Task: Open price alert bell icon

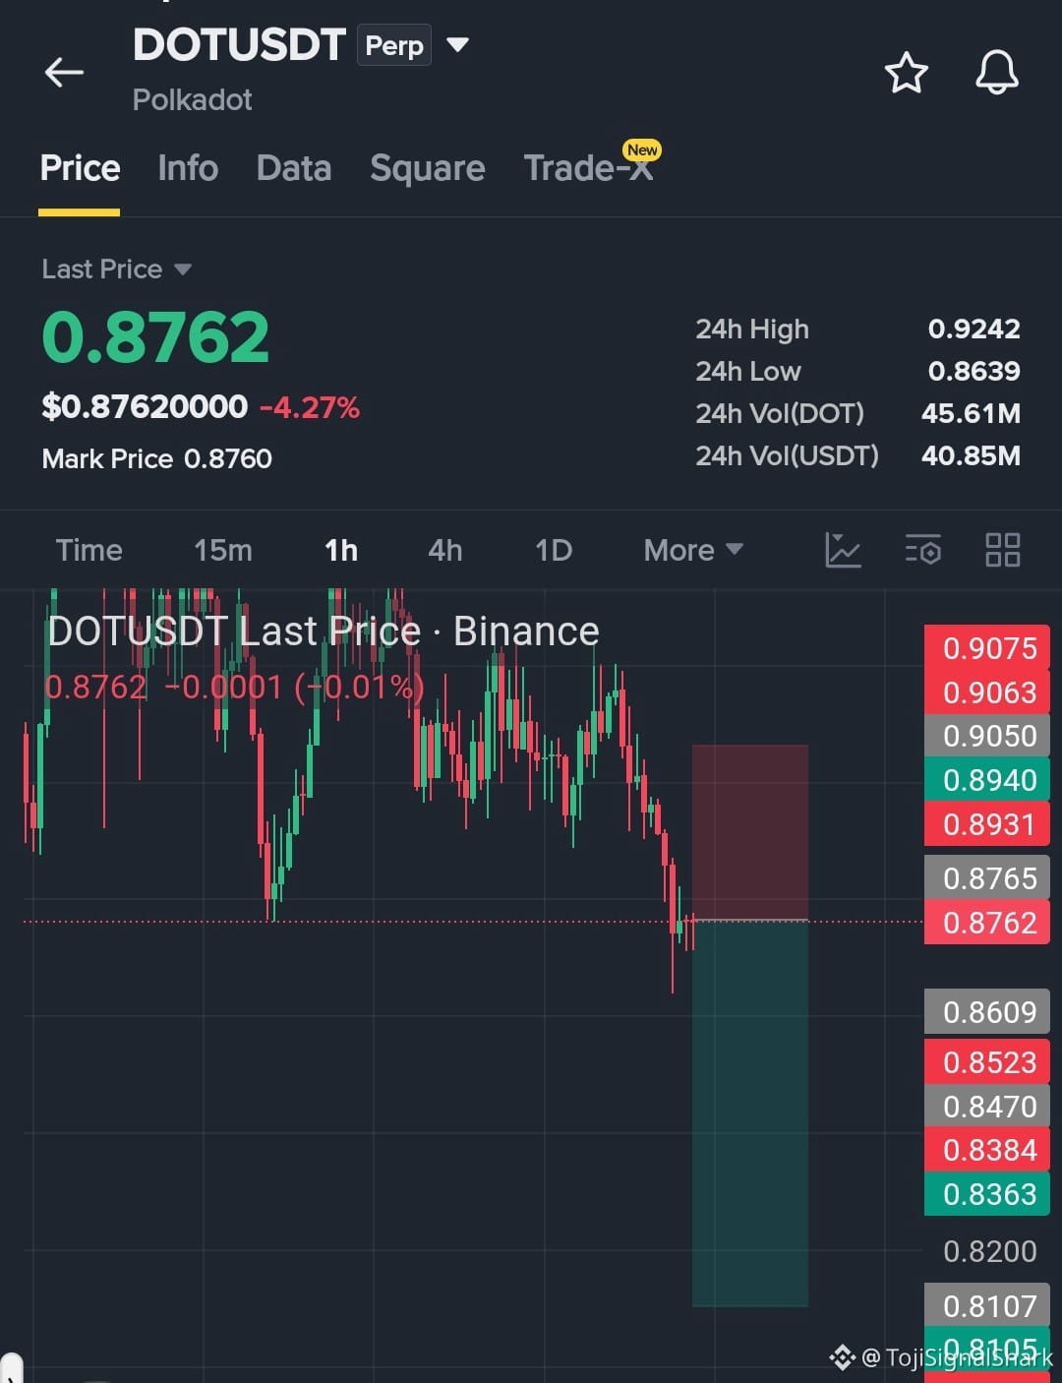Action: [x=996, y=72]
